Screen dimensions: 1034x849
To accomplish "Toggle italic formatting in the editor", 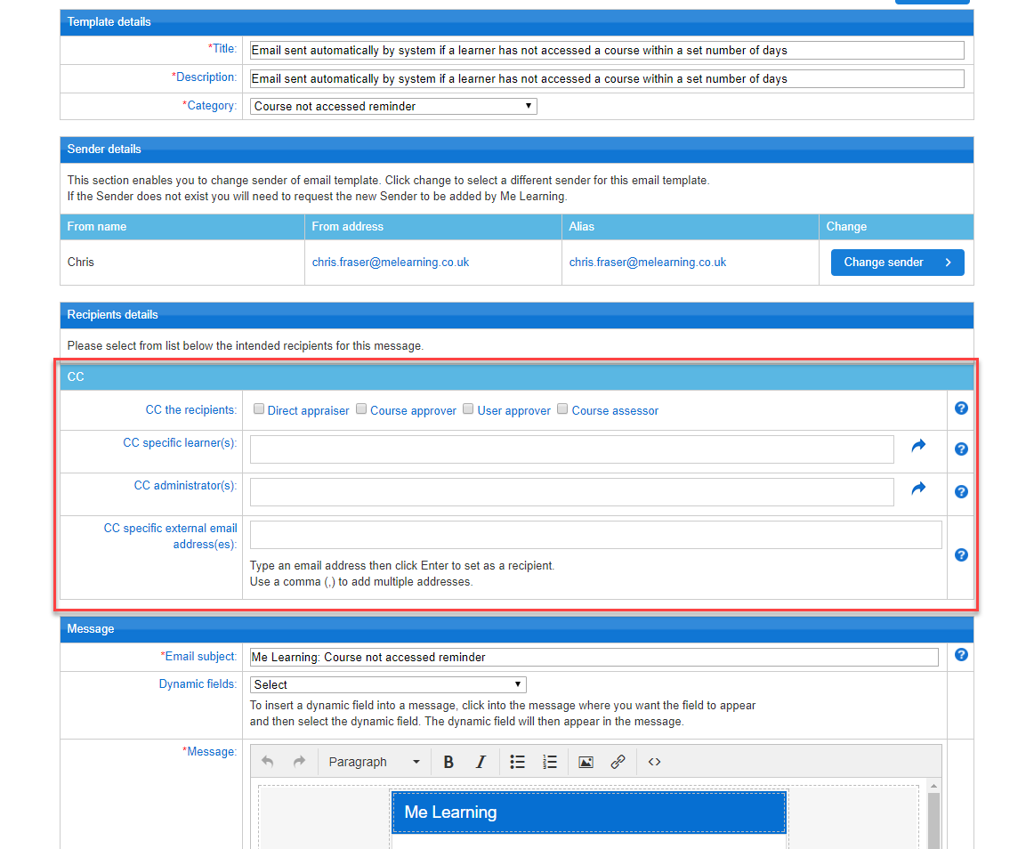I will pos(481,762).
